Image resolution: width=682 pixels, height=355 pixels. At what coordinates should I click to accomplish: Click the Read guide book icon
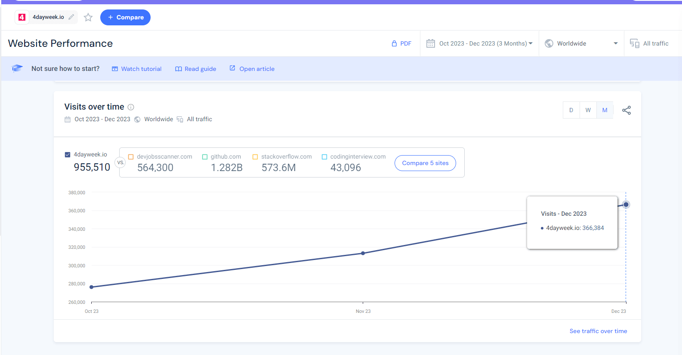179,69
